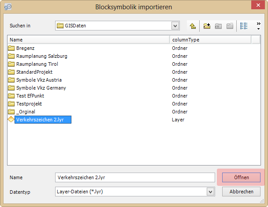The image size is (268, 207).
Task: Click the Öffnen button
Action: coord(241,177)
